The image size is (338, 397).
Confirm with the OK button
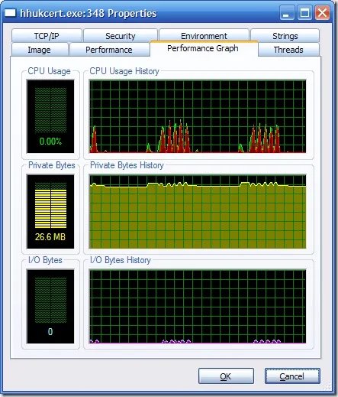[226, 376]
